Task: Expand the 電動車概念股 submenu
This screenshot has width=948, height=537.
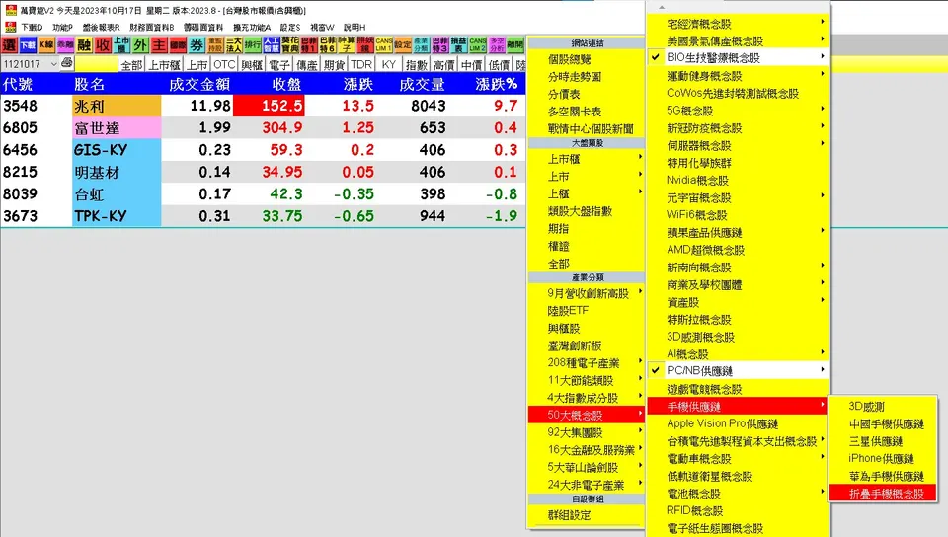Action: pos(739,459)
